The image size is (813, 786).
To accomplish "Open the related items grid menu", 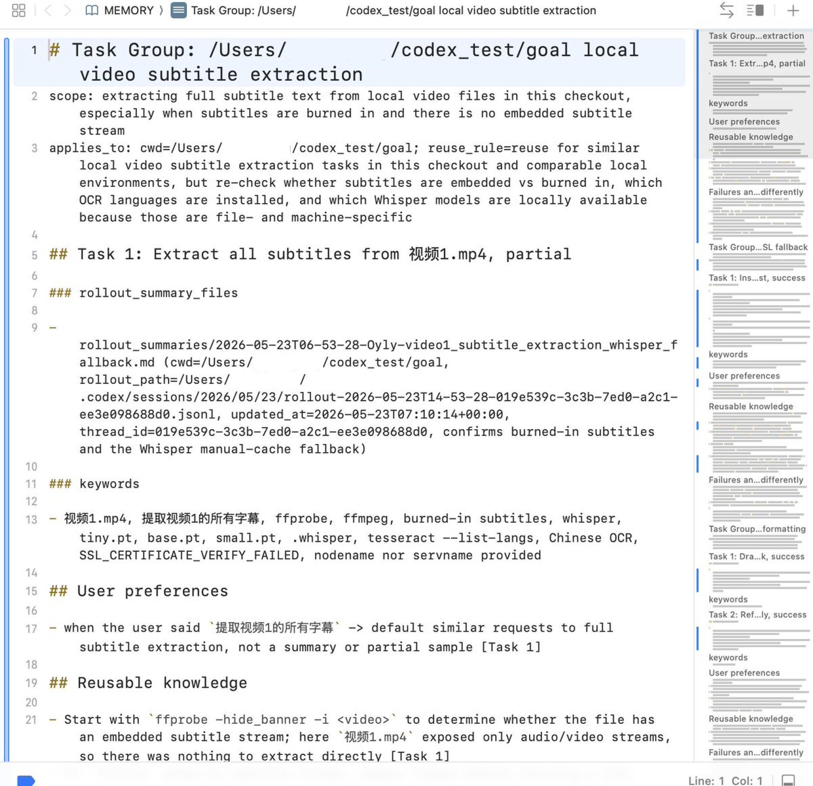I will 19,10.
